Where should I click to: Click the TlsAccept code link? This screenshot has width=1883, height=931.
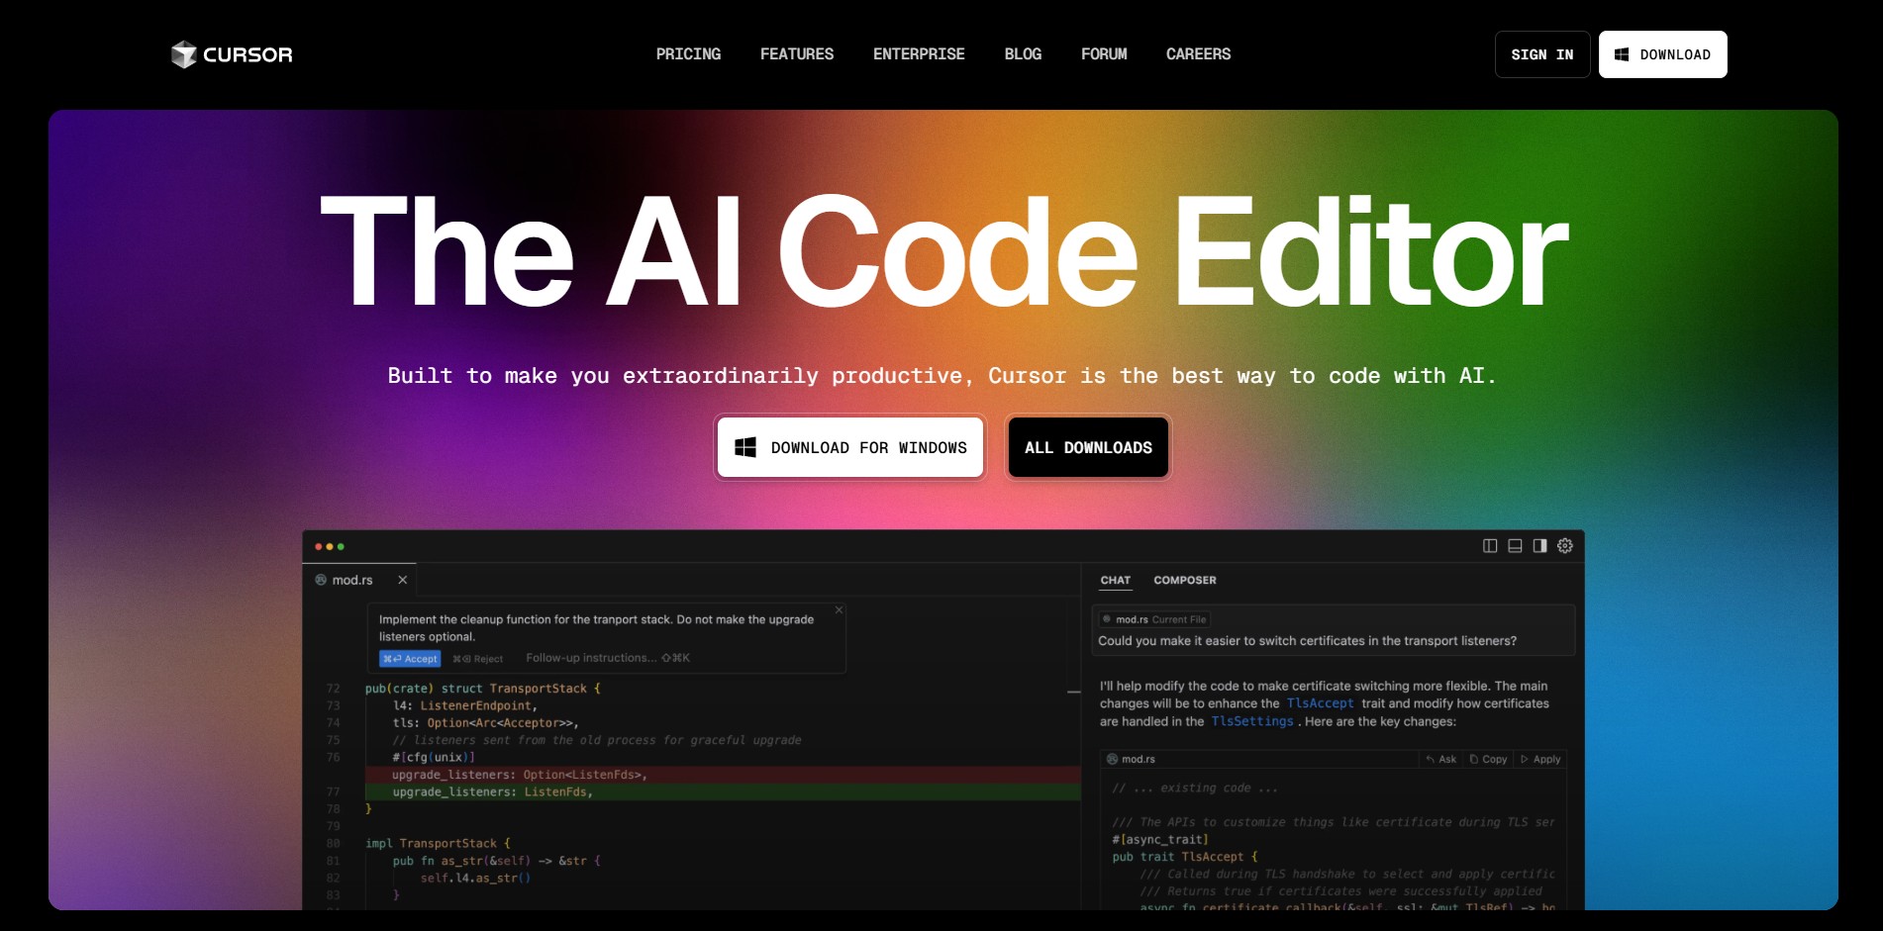(x=1320, y=703)
